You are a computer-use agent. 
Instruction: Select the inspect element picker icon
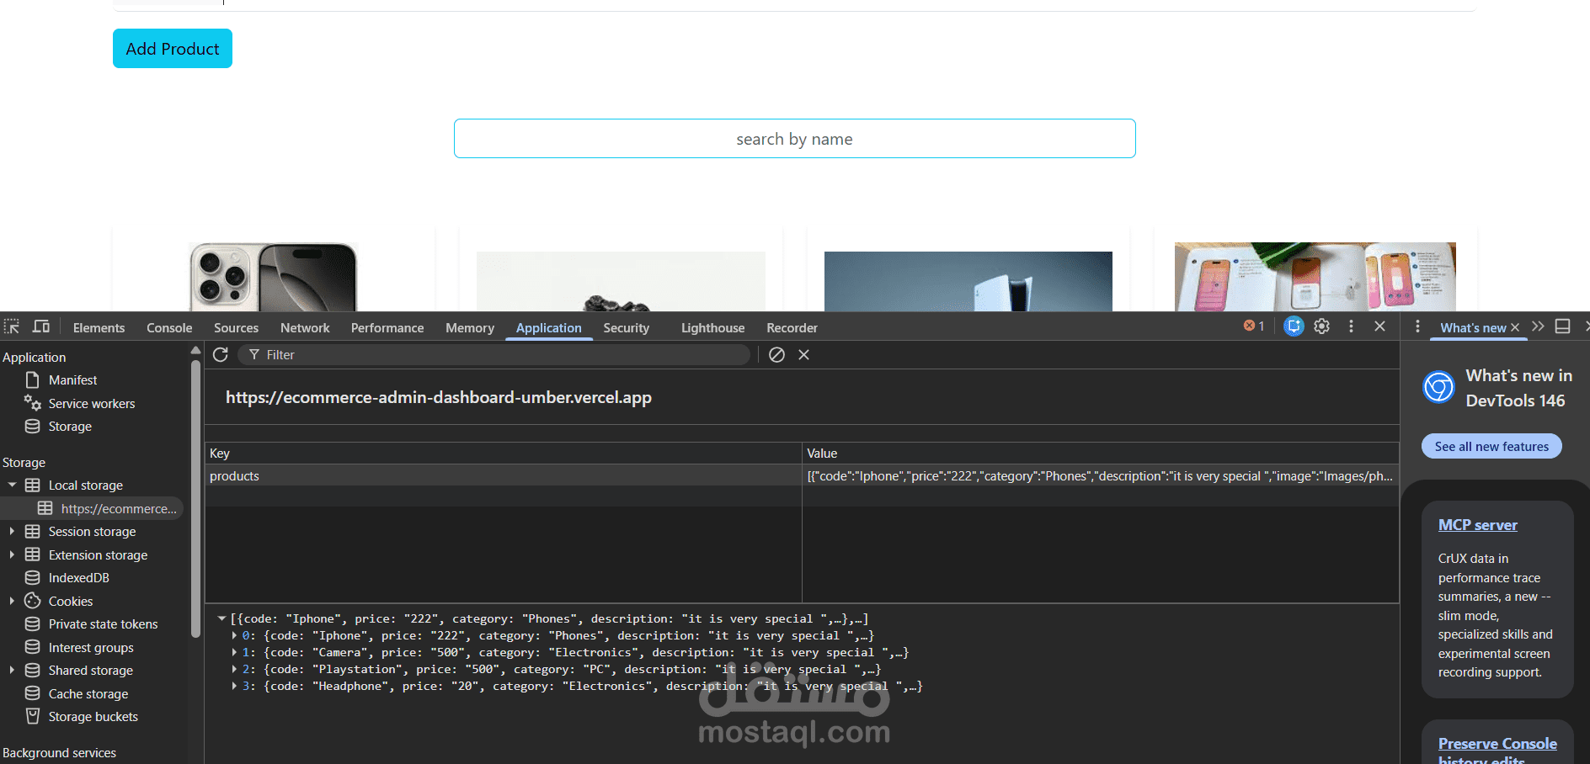tap(12, 326)
